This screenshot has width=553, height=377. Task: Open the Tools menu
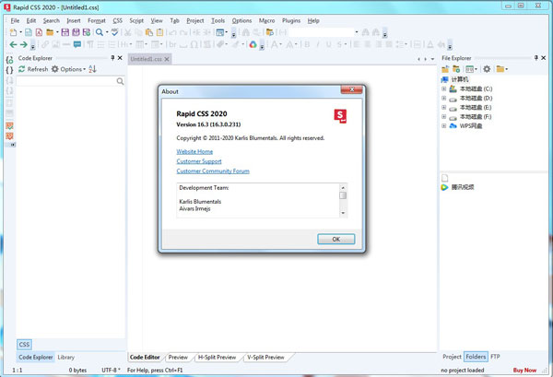click(x=218, y=20)
